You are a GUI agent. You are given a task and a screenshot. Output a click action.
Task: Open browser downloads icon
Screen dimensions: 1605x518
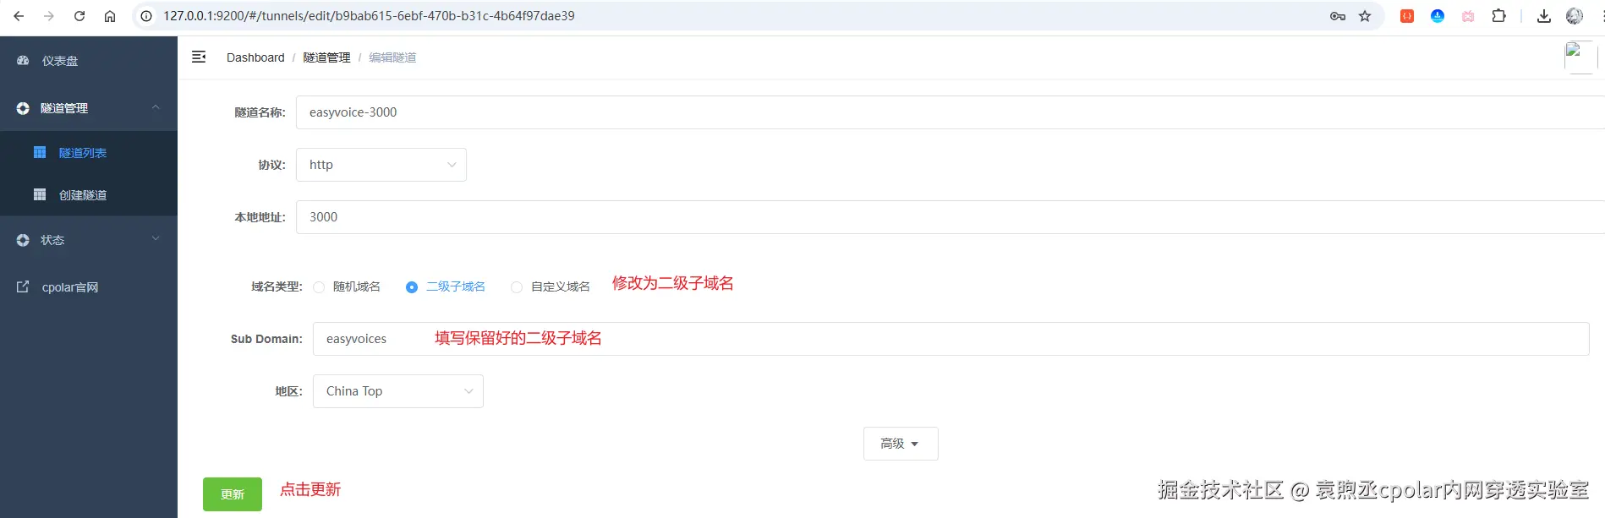coord(1544,16)
